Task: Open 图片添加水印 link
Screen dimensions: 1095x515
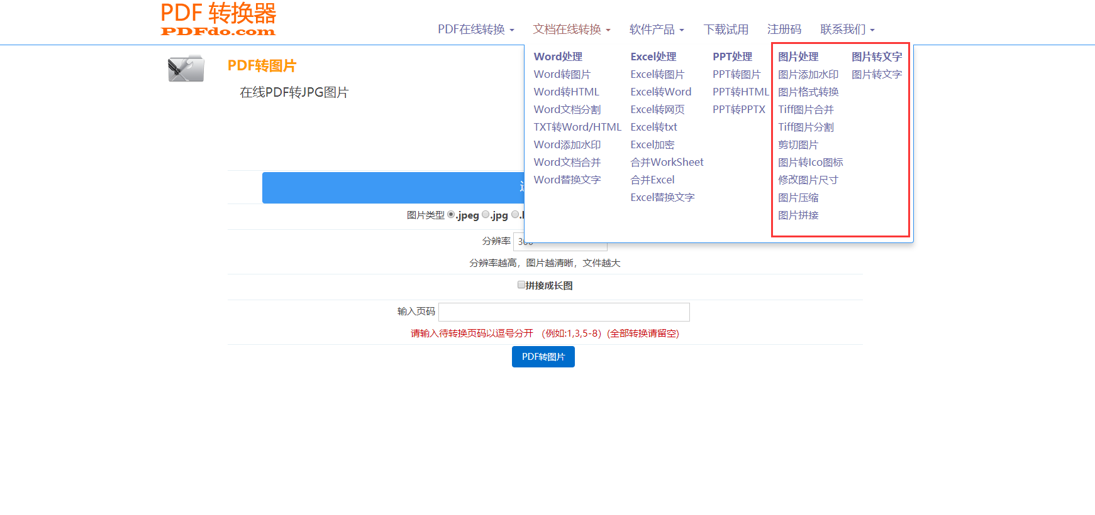Action: [808, 74]
